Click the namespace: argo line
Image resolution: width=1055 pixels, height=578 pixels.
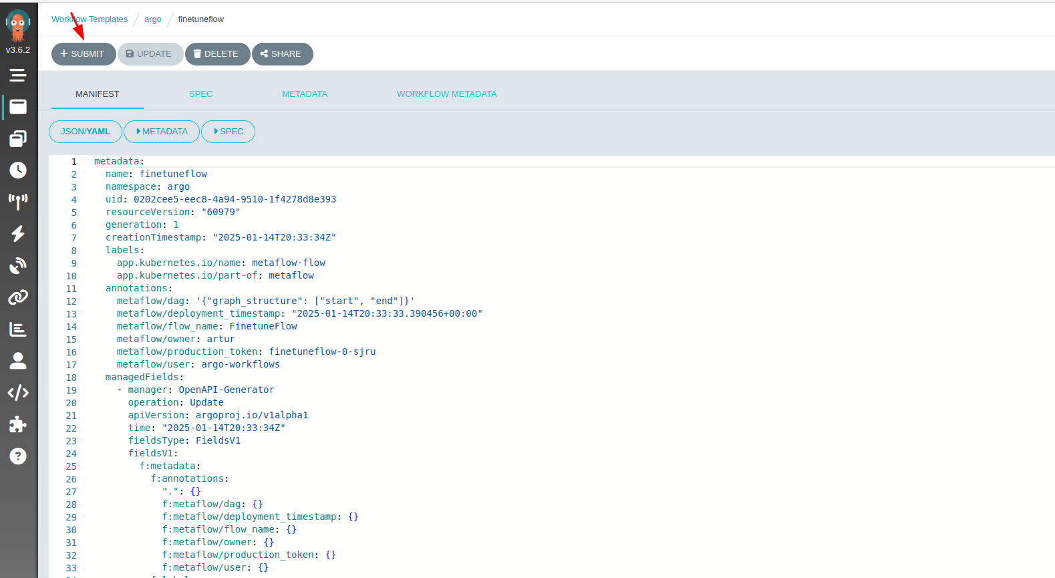point(148,186)
